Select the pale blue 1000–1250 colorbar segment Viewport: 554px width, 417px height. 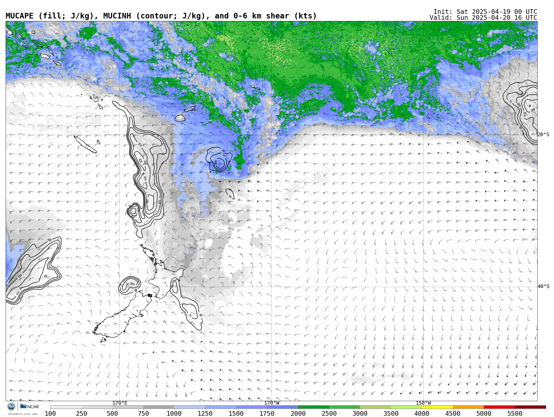(190, 407)
